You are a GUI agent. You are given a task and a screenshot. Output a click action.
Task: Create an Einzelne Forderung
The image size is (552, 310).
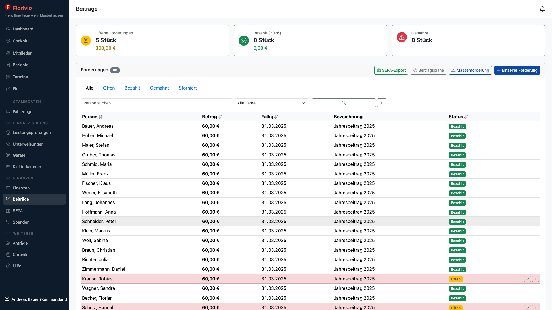(517, 70)
